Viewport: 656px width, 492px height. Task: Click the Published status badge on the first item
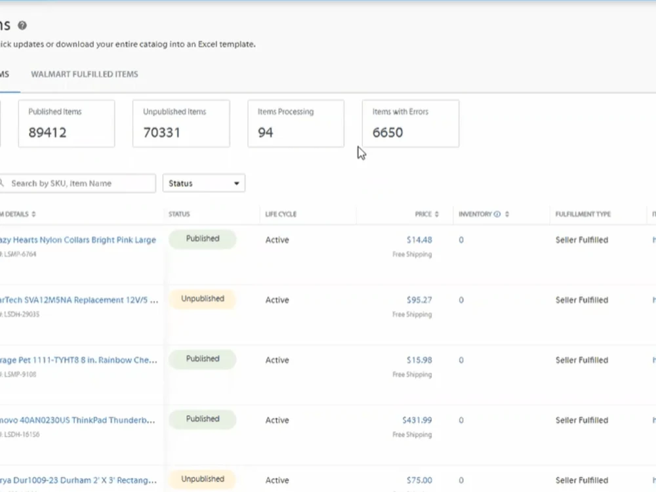(202, 239)
